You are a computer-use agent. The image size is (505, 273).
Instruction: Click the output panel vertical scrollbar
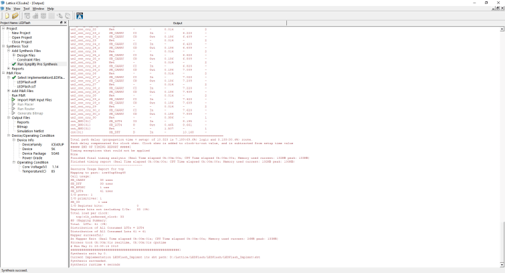[502, 133]
